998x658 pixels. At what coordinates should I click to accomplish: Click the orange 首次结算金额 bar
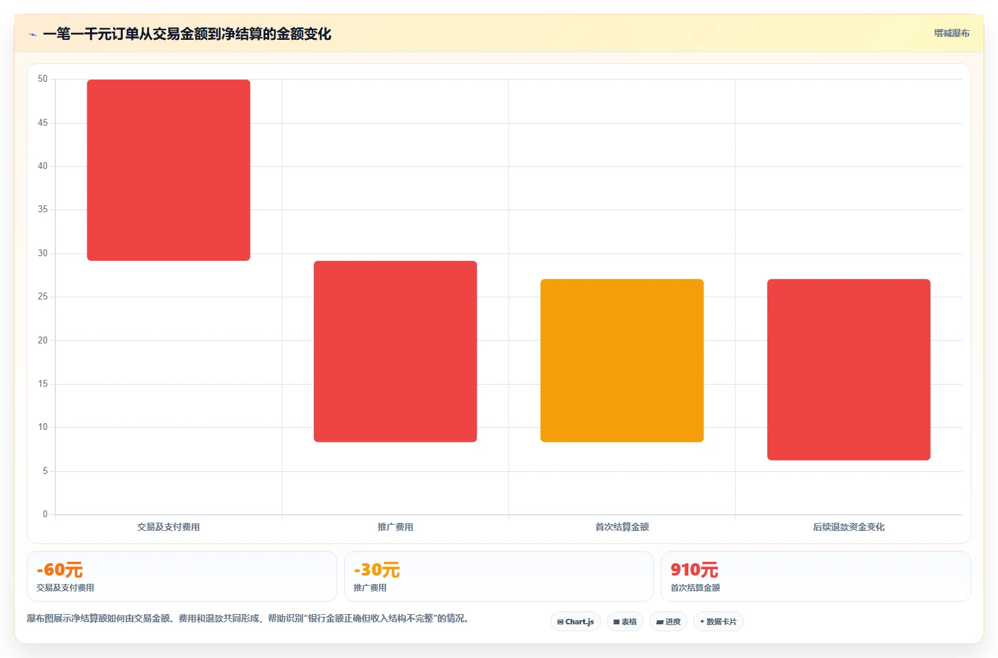coord(622,361)
